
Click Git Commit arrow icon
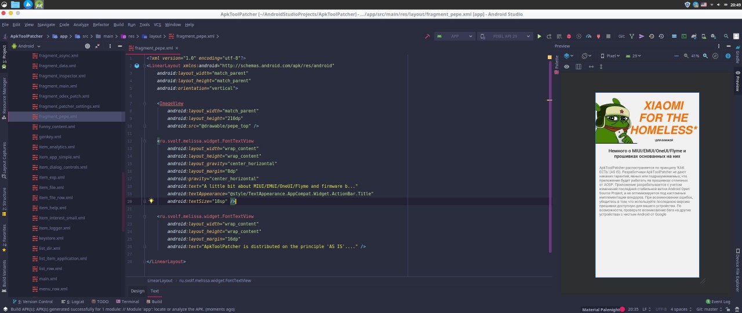click(641, 36)
